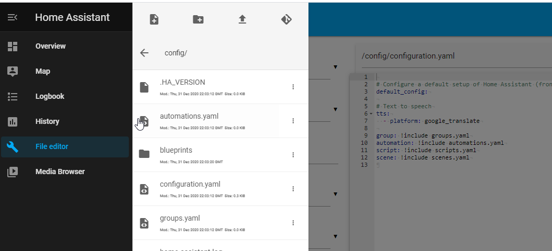Go back using the arrow beside config/
Viewport: 552px width, 251px height.
click(145, 53)
